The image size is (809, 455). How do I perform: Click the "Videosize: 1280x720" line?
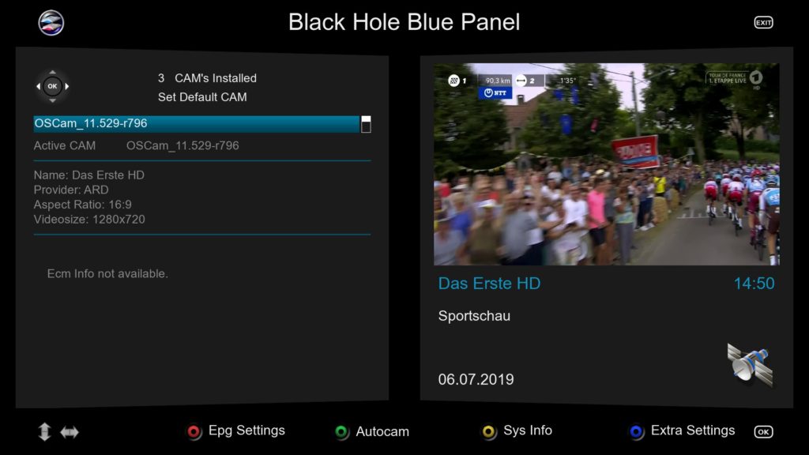coord(89,220)
